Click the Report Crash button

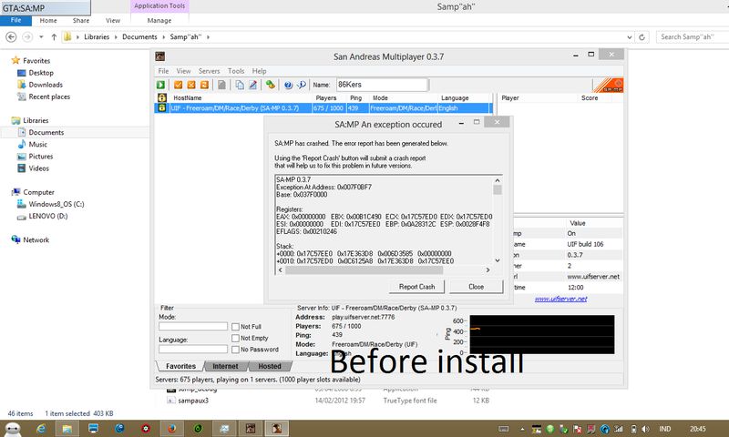416,287
